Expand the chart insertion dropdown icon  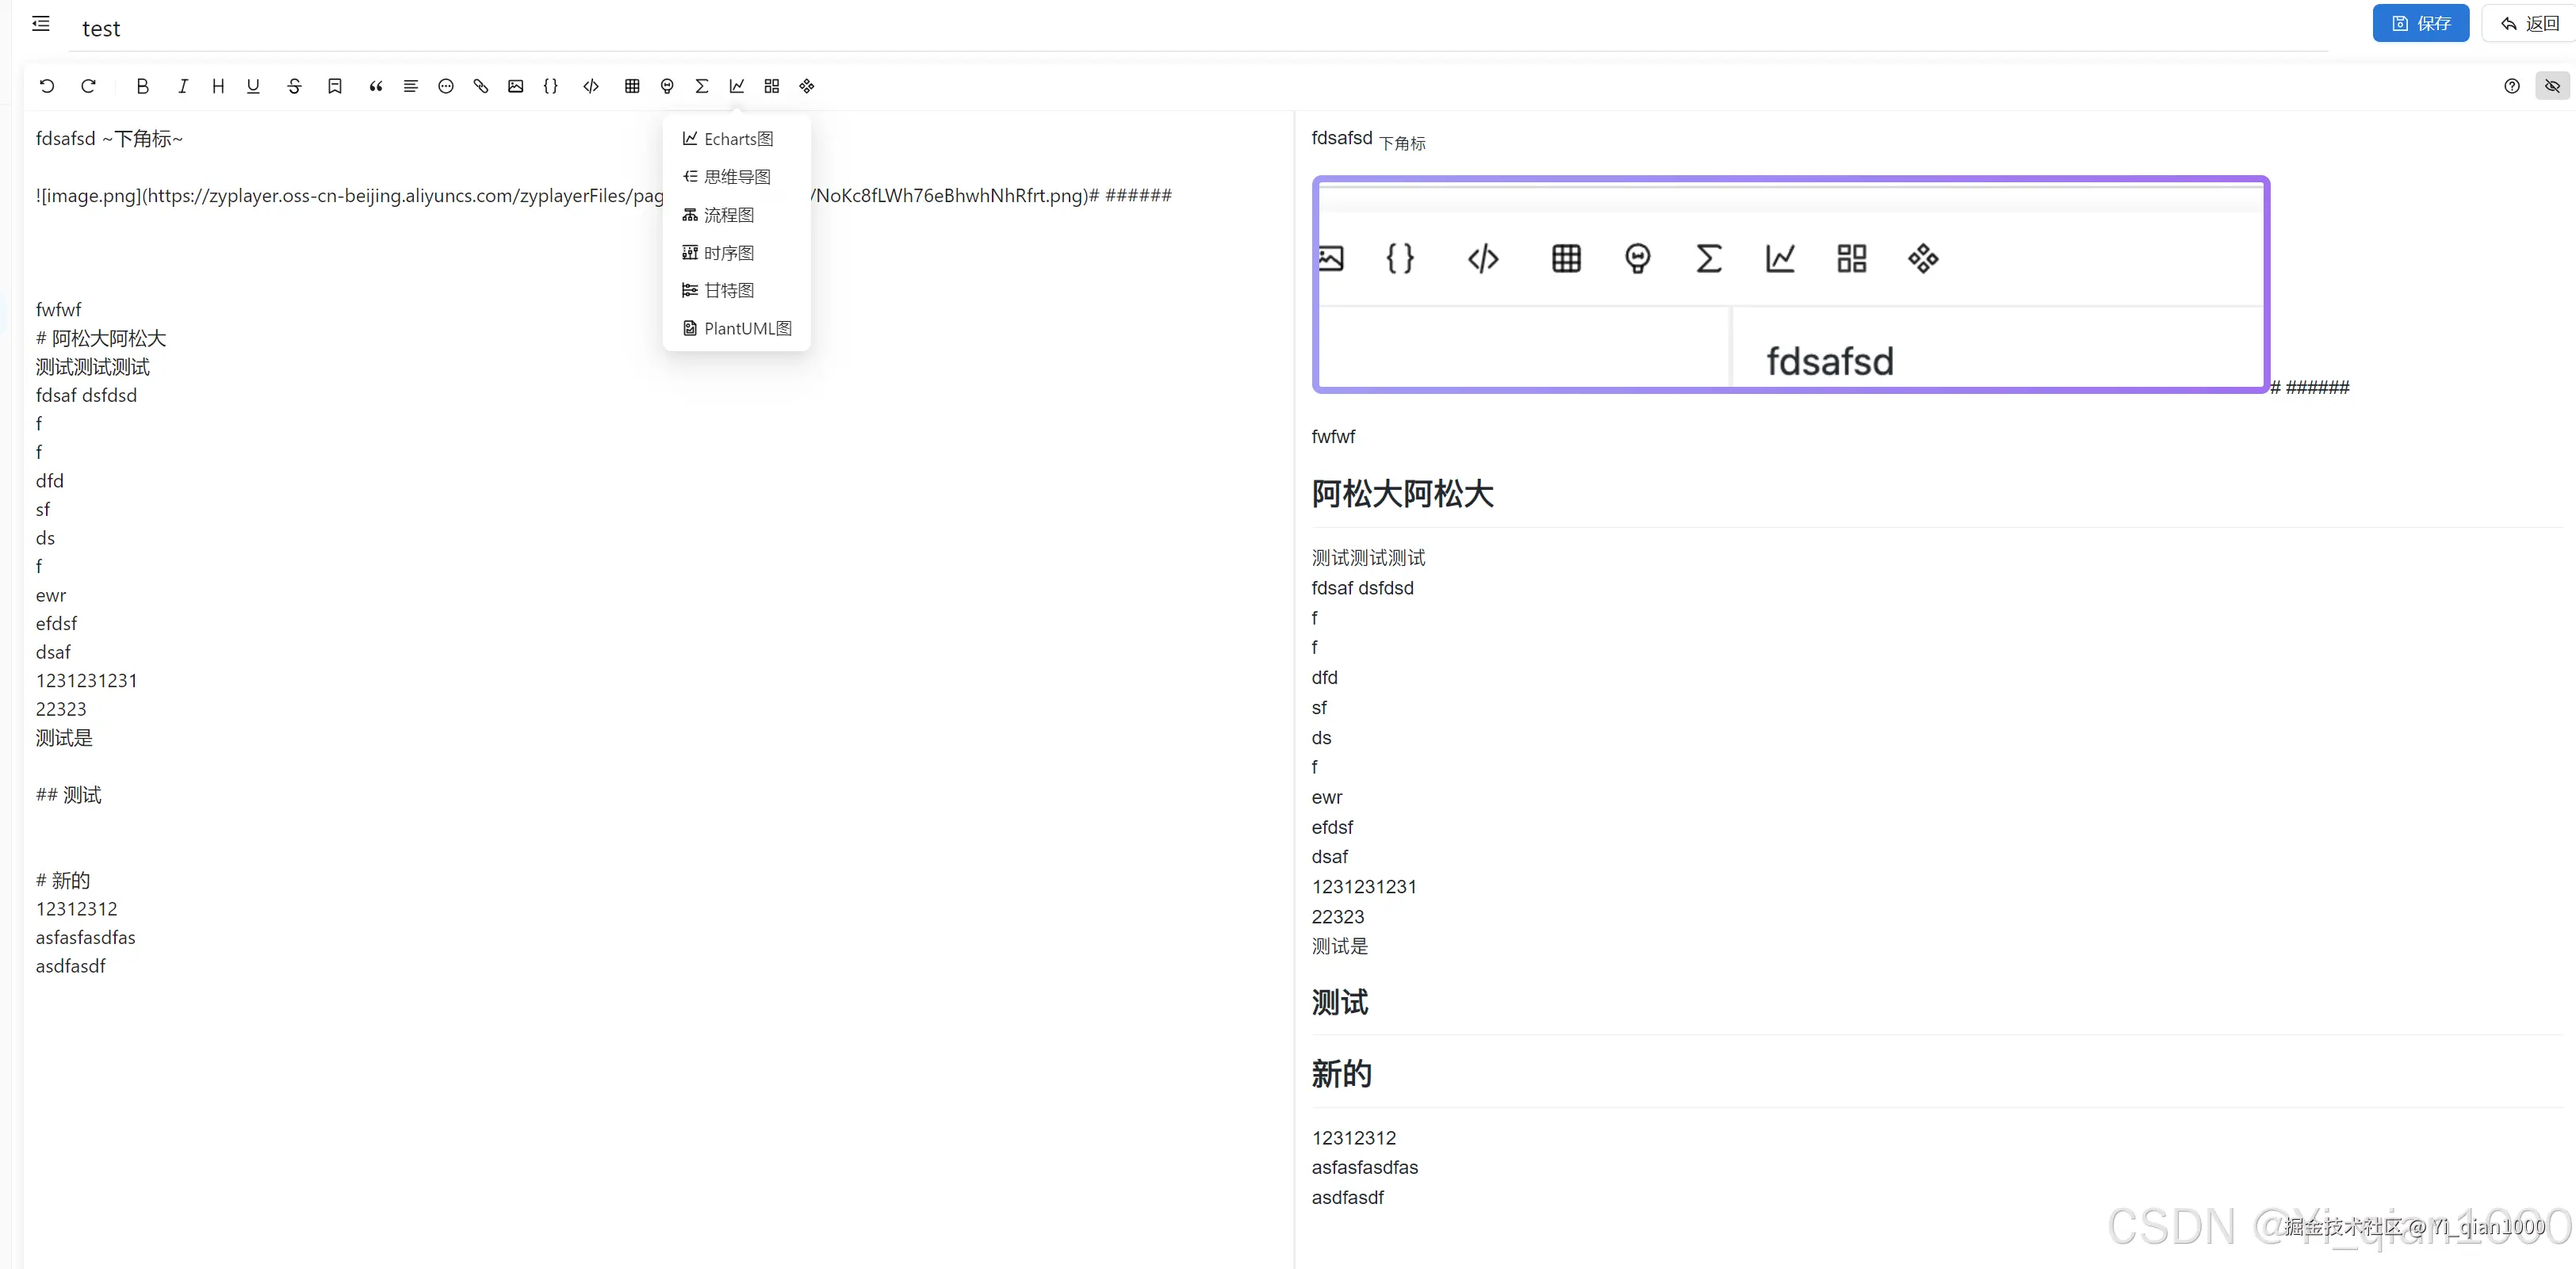[x=737, y=86]
